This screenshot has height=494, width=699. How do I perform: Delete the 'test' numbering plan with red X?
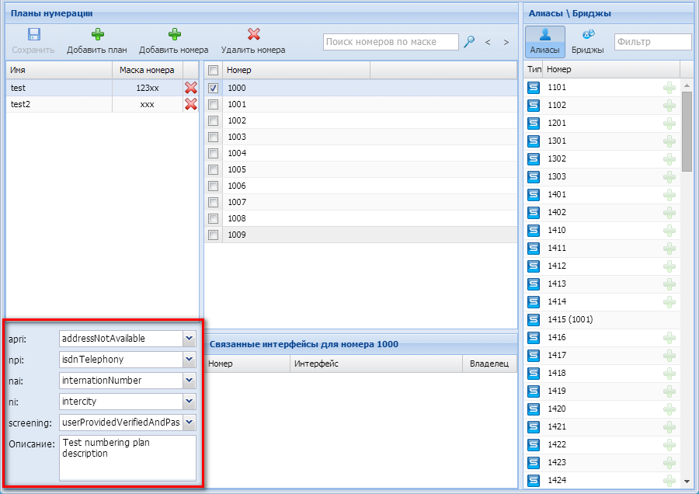pos(191,88)
